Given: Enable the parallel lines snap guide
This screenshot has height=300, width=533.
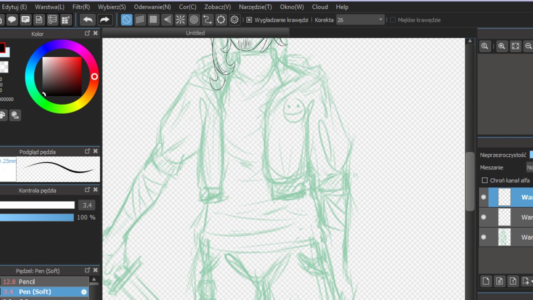Looking at the screenshot, I should 140,20.
